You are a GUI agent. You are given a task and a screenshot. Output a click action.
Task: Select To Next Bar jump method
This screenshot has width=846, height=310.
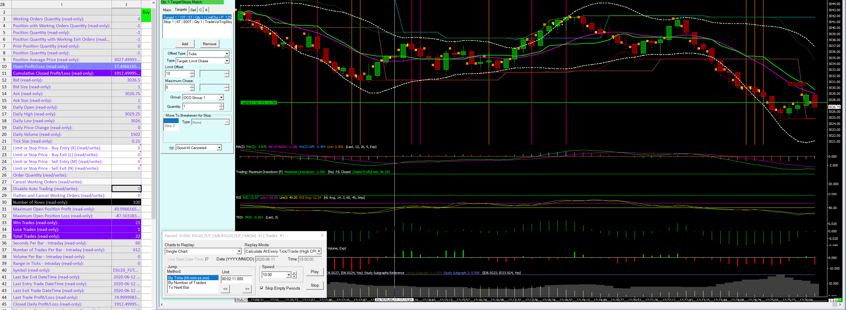tap(193, 287)
